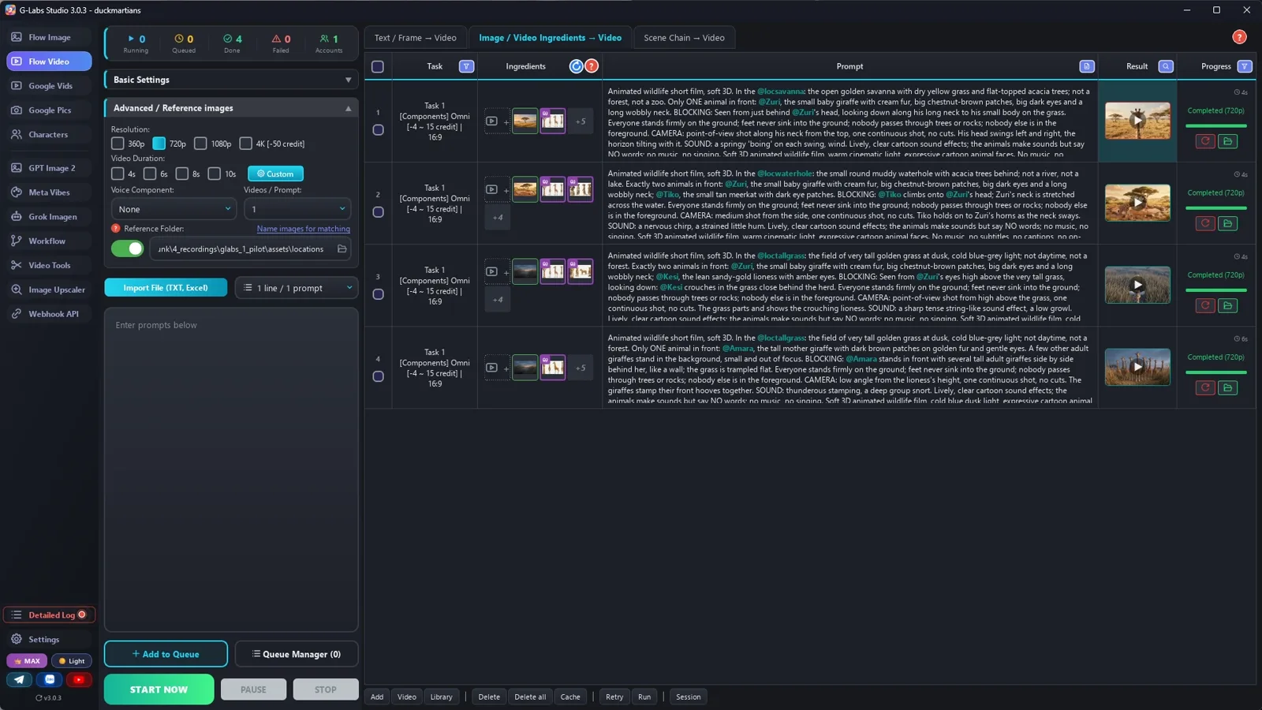Click the Prompt column document icon

click(x=1086, y=66)
